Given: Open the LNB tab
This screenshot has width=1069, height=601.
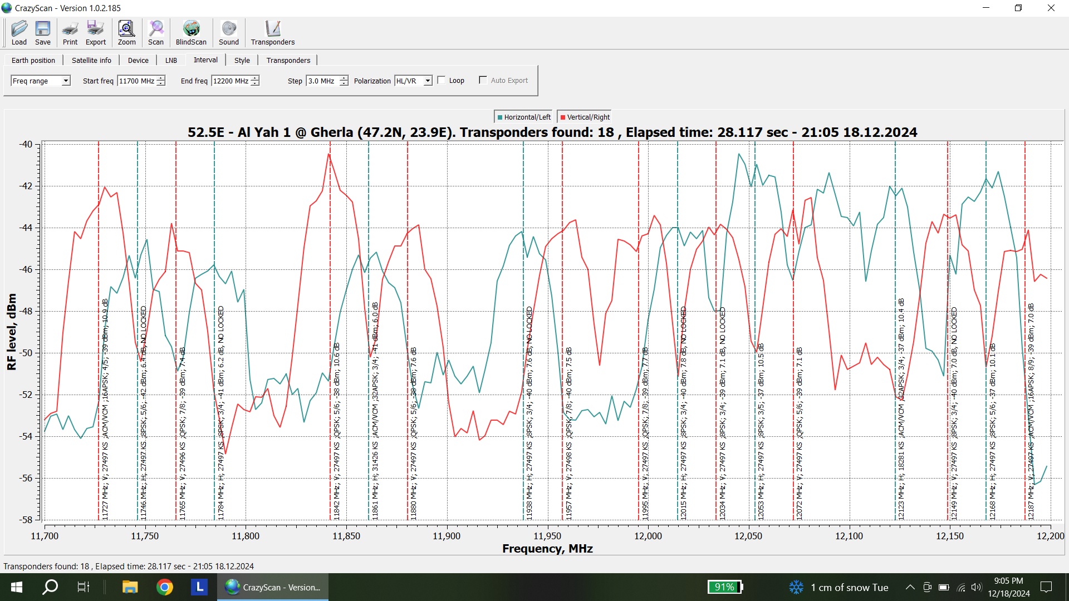Looking at the screenshot, I should pos(171,60).
